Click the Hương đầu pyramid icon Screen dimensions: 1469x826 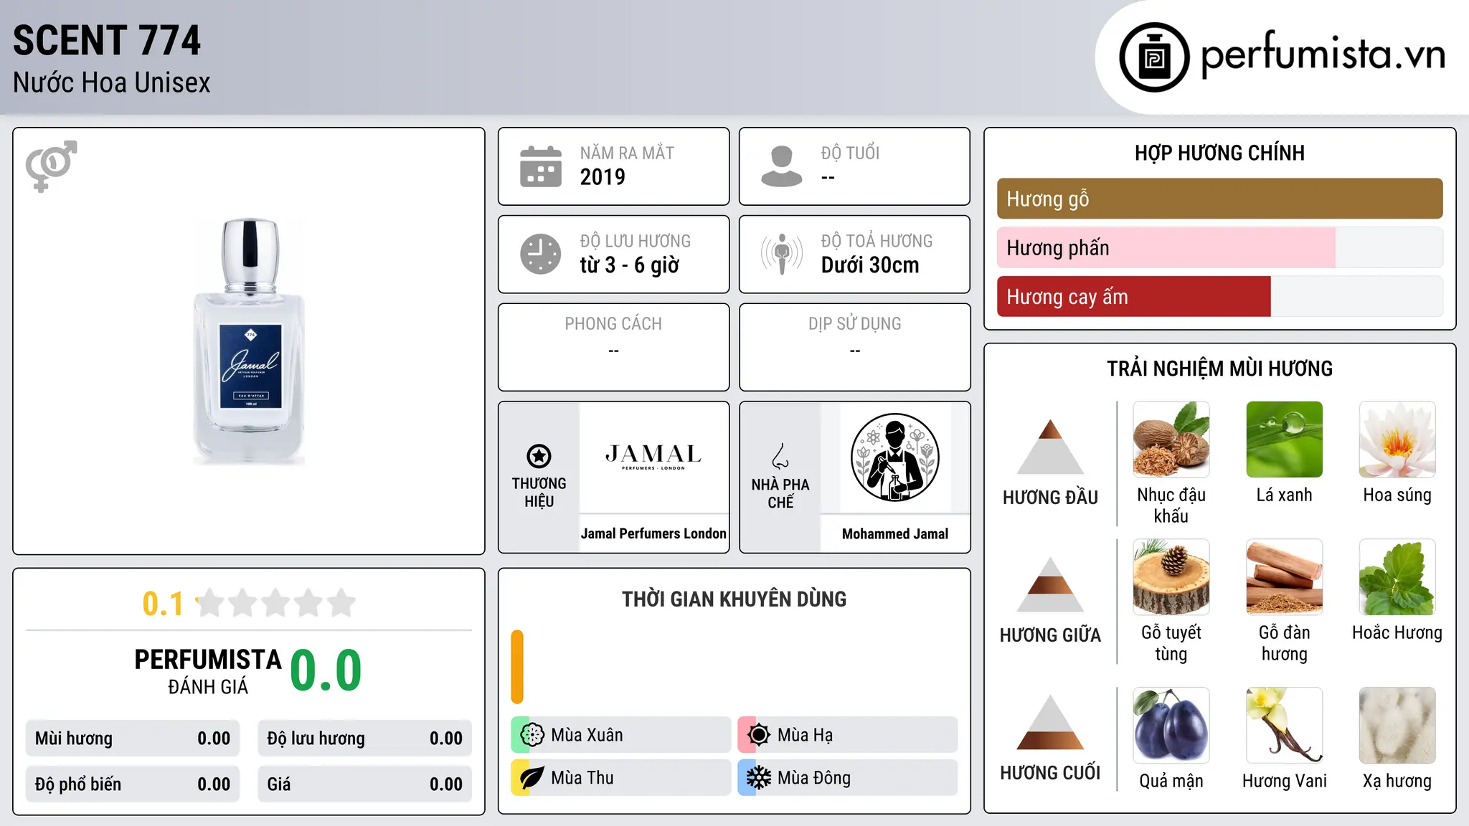[1050, 447]
